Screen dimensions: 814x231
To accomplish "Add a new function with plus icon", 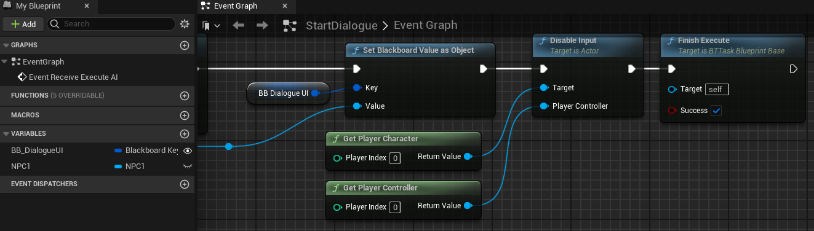I will coord(184,96).
